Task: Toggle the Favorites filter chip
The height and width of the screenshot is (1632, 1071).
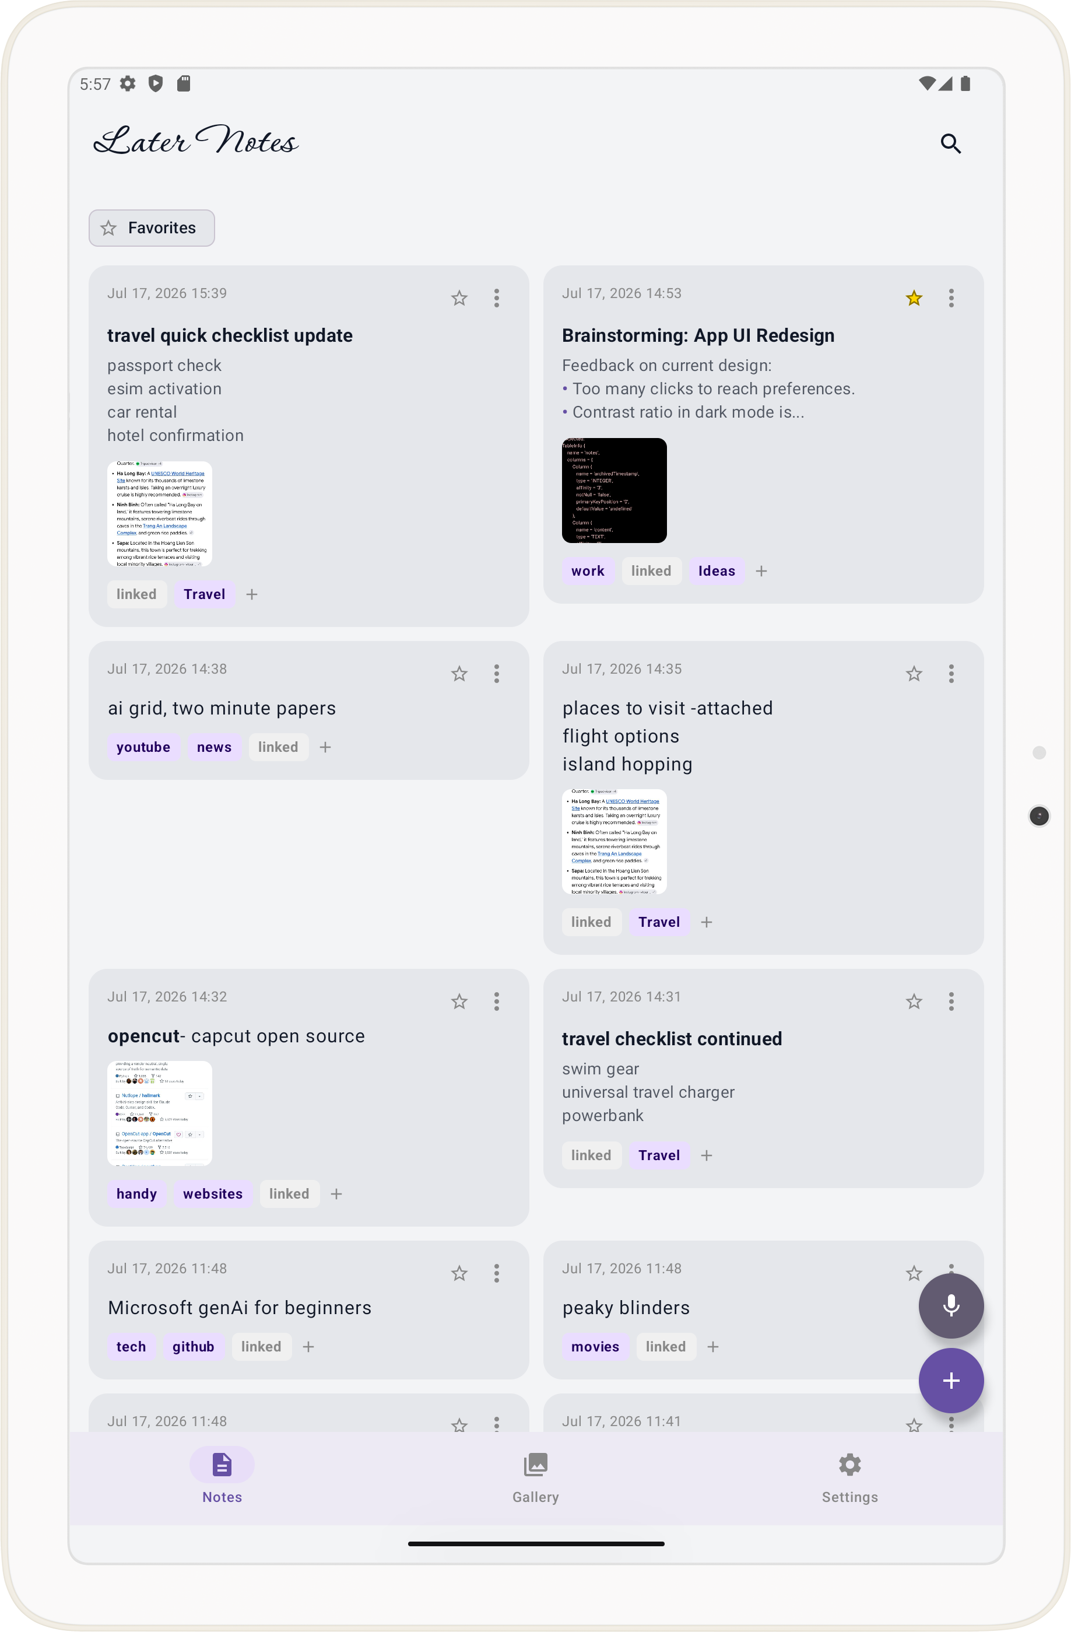Action: coord(152,227)
